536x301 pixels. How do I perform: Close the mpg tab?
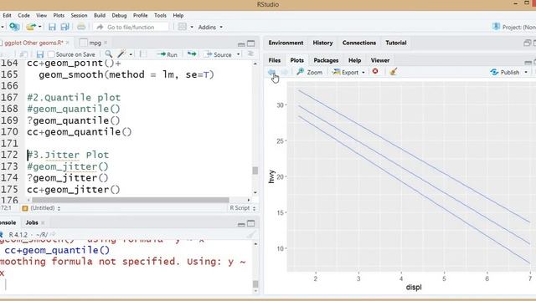point(106,43)
